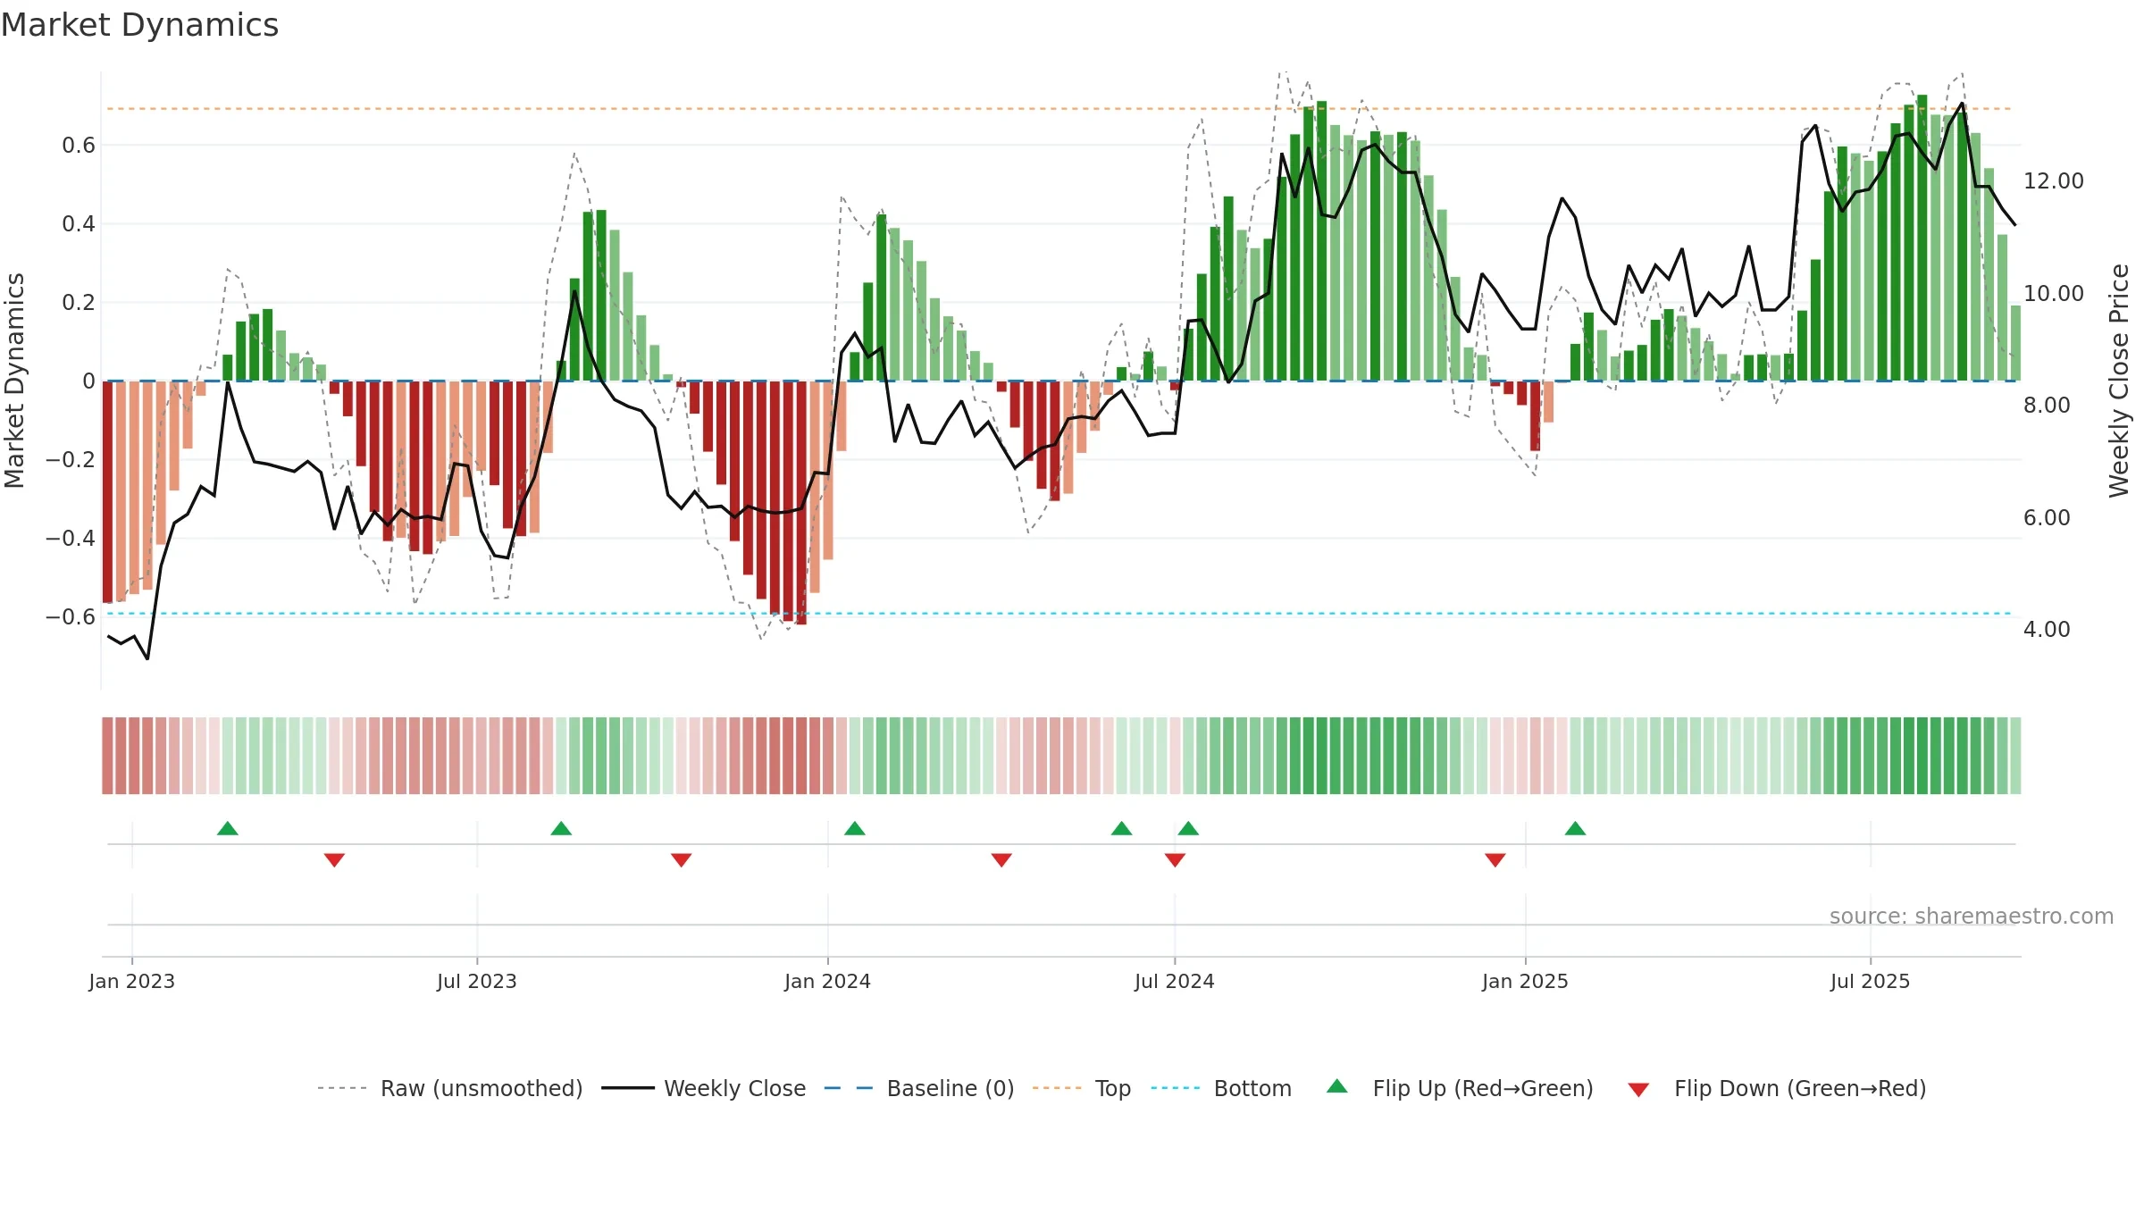Click the 0.2 left axis tick label
The width and height of the screenshot is (2144, 1206).
coord(79,302)
